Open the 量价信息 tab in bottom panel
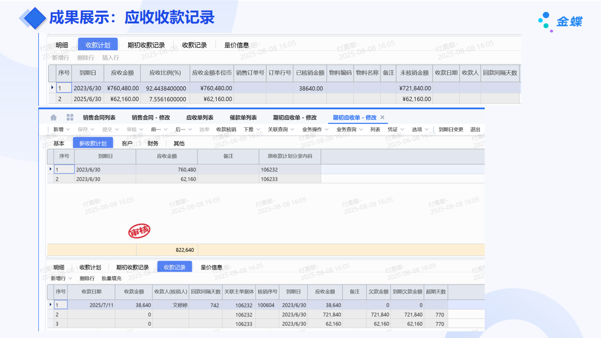The height and width of the screenshot is (338, 601). tap(211, 267)
